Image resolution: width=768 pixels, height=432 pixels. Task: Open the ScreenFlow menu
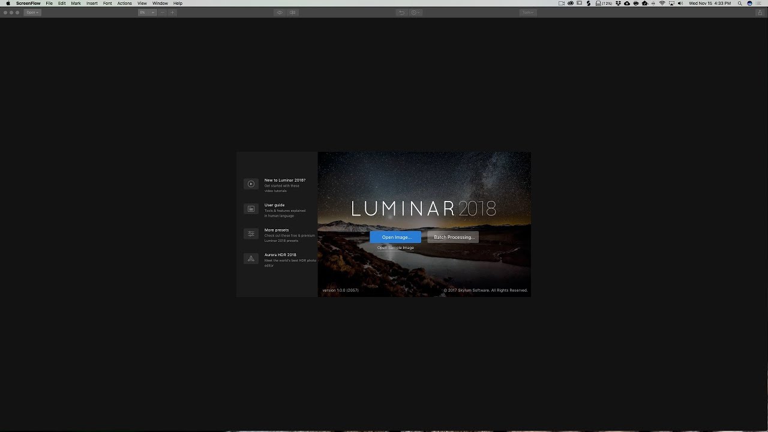point(28,4)
